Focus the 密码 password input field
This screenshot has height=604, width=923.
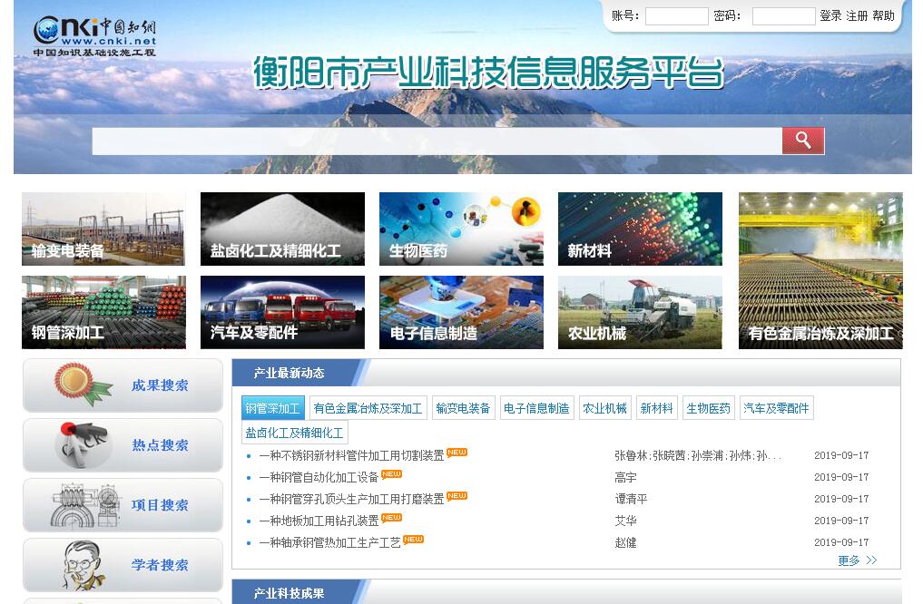coord(783,16)
